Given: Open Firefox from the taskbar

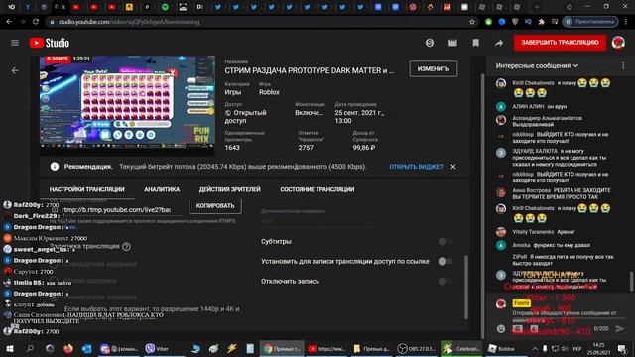Looking at the screenshot, I should pos(68,348).
